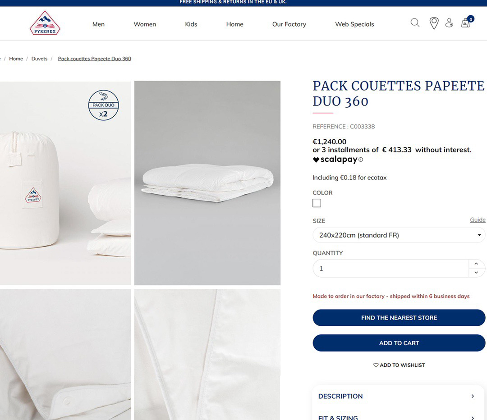Click the folded duvet product image

207,183
